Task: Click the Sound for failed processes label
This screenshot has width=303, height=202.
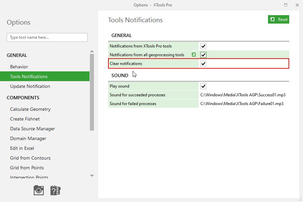Action: (133, 104)
